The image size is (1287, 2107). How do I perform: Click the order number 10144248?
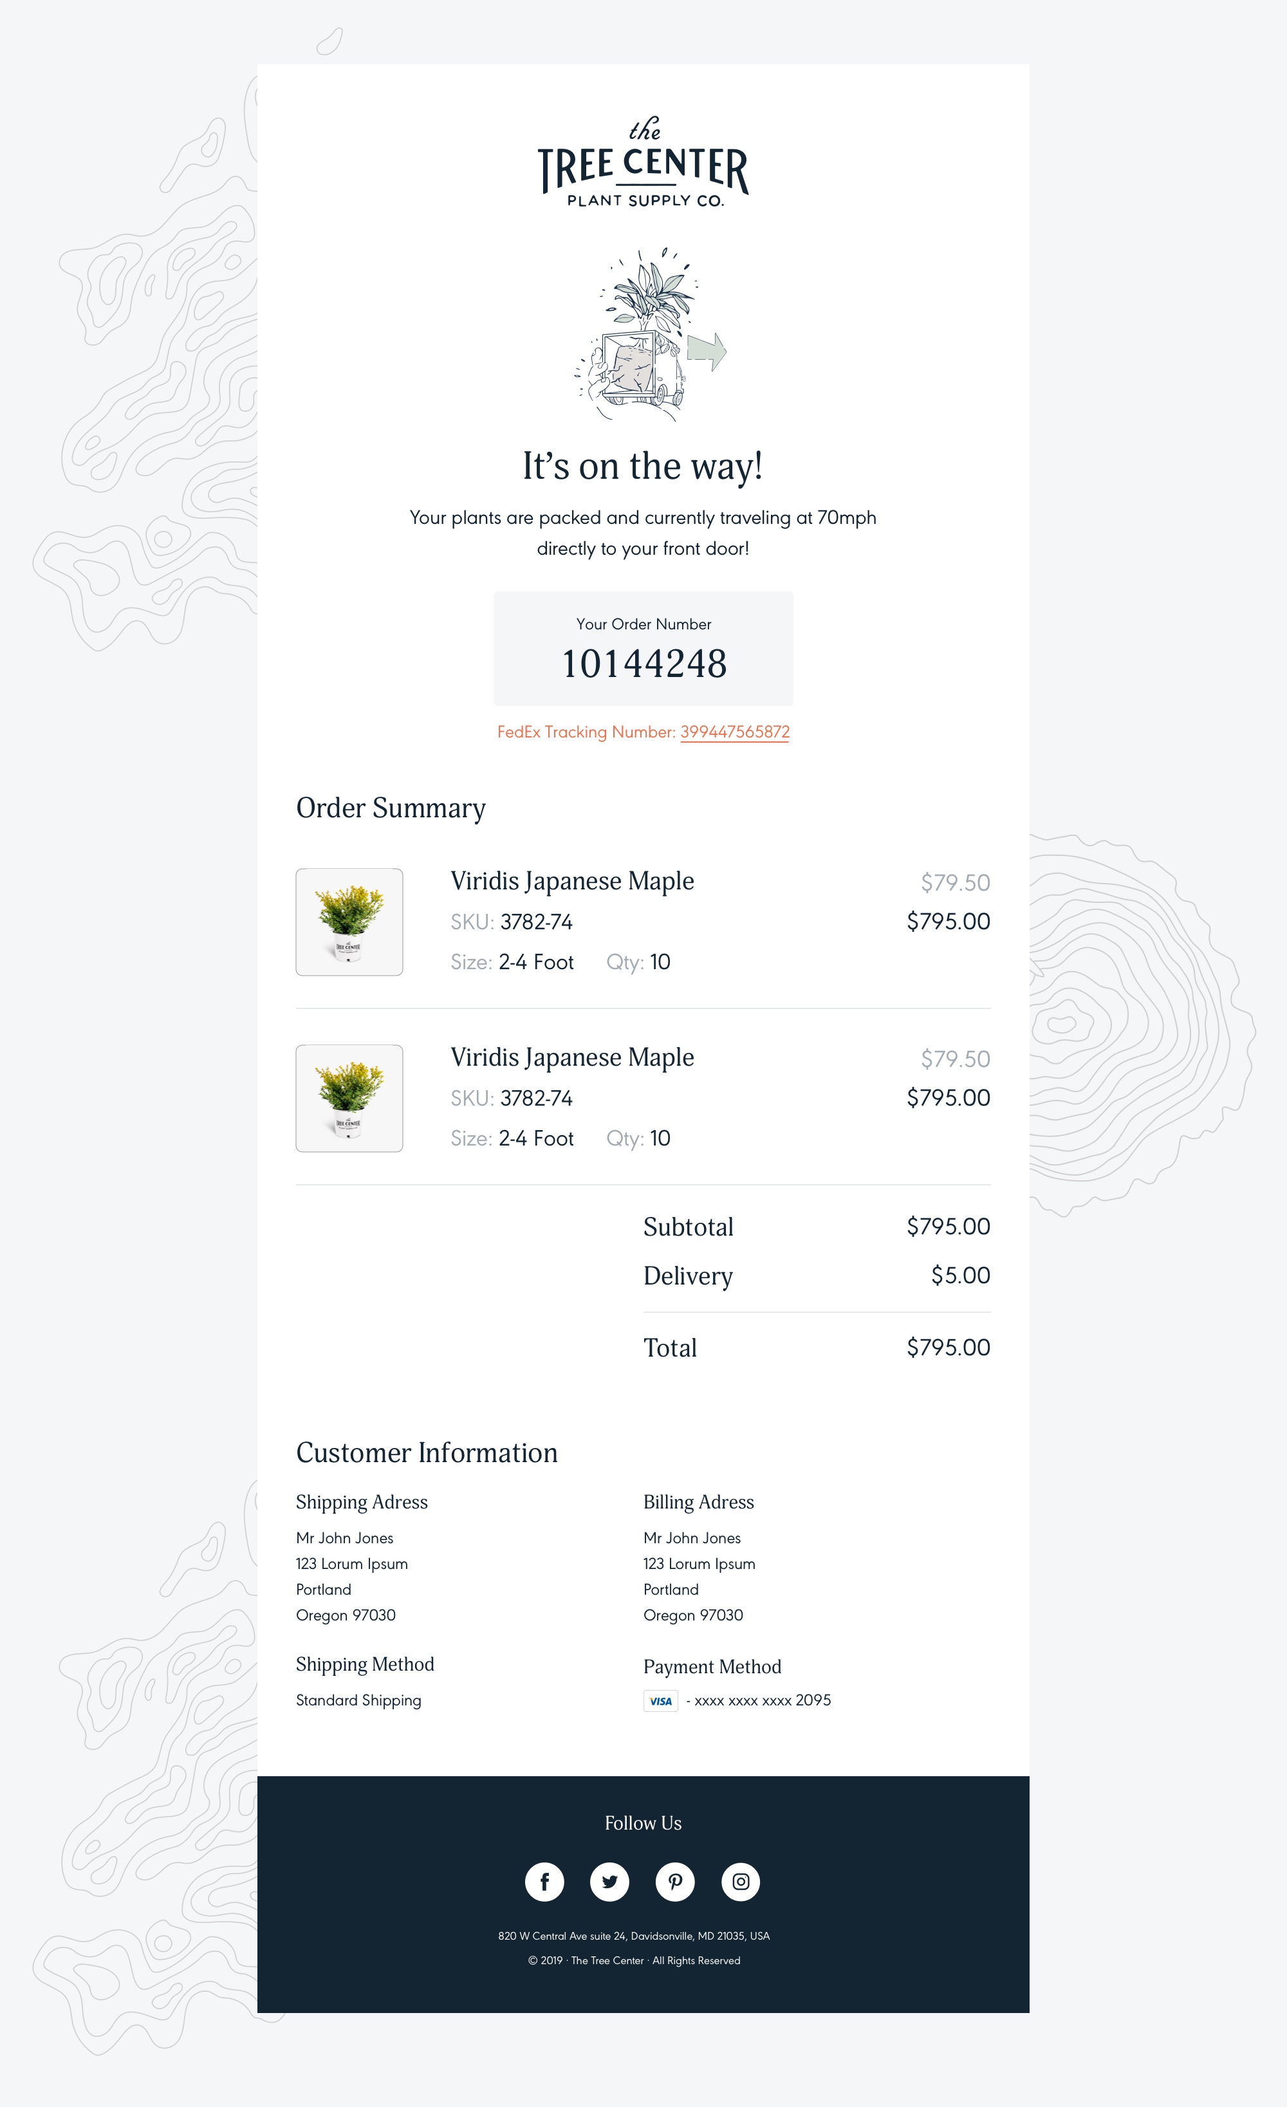pyautogui.click(x=644, y=664)
